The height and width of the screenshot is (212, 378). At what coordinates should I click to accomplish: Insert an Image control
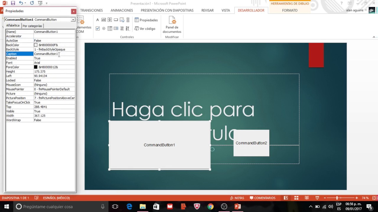tap(122, 20)
